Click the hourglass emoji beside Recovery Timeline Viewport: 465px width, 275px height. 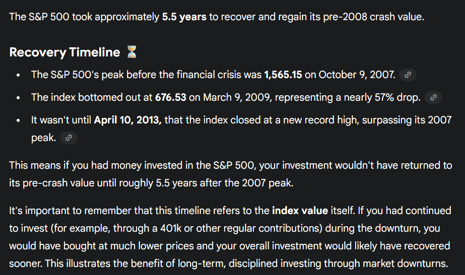point(131,52)
